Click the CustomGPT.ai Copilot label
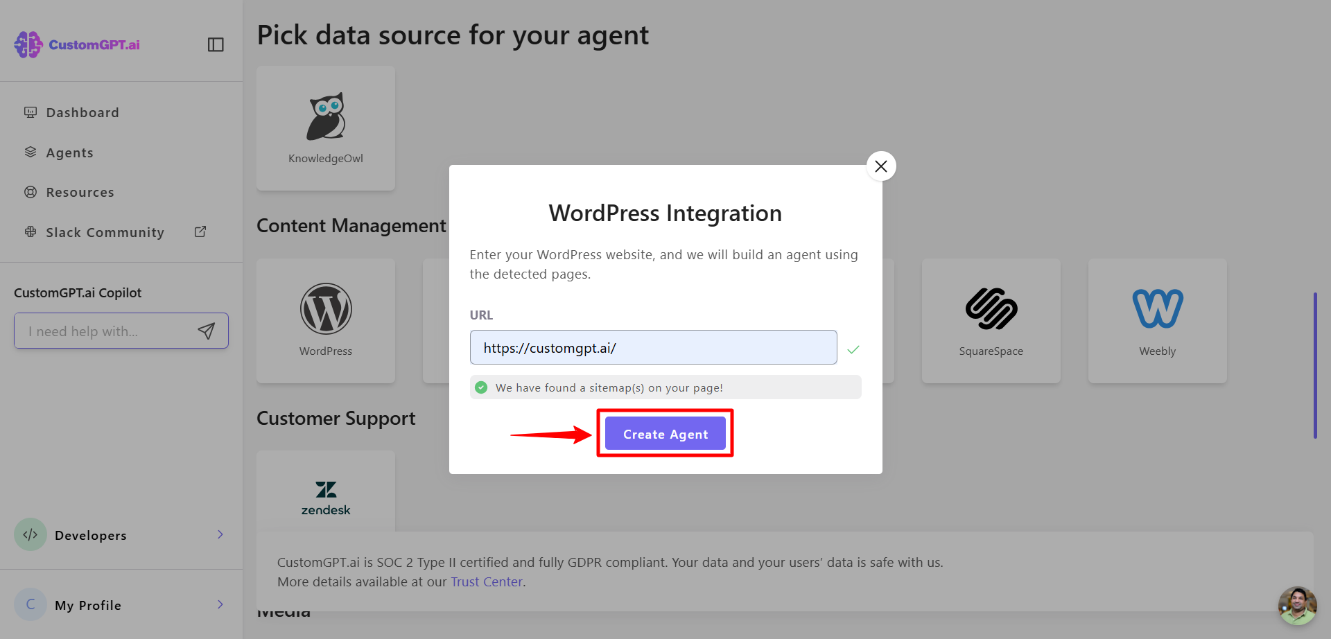The width and height of the screenshot is (1331, 639). pyautogui.click(x=78, y=292)
